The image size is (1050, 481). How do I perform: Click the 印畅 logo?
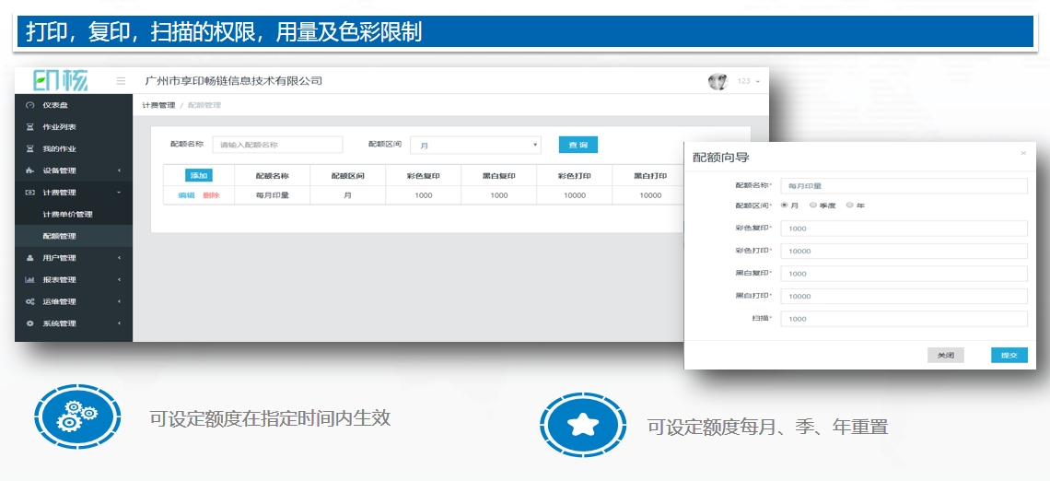62,81
